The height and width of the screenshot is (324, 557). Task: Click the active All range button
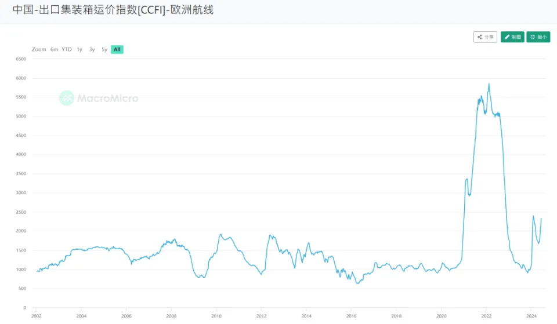click(117, 50)
